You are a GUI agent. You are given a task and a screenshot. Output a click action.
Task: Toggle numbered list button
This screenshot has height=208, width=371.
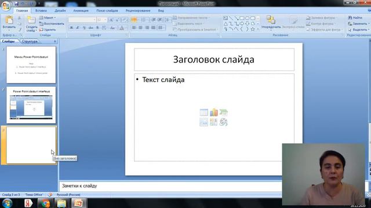point(143,20)
